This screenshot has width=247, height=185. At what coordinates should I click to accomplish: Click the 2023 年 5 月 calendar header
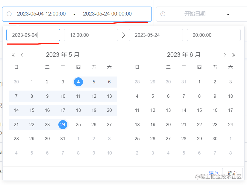[x=63, y=55]
